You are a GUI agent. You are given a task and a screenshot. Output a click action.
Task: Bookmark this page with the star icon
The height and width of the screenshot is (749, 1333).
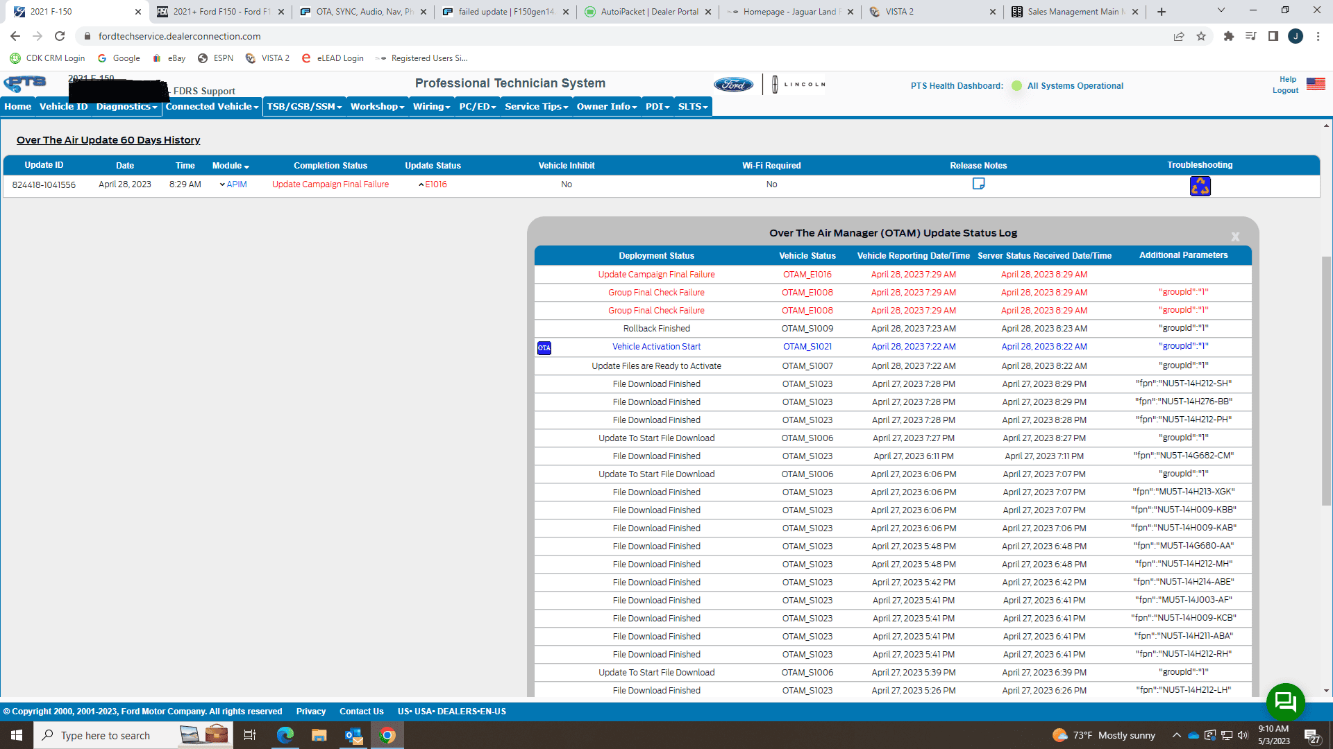pos(1201,36)
